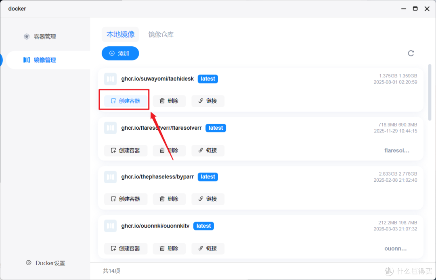
Task: Click the byparr image icon
Action: pos(110,177)
